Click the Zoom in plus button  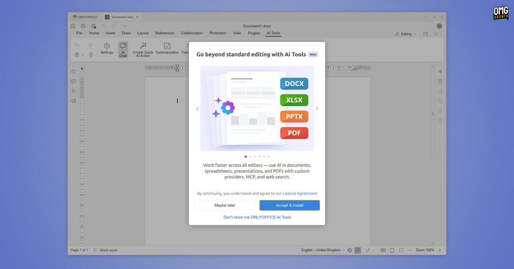coord(440,250)
